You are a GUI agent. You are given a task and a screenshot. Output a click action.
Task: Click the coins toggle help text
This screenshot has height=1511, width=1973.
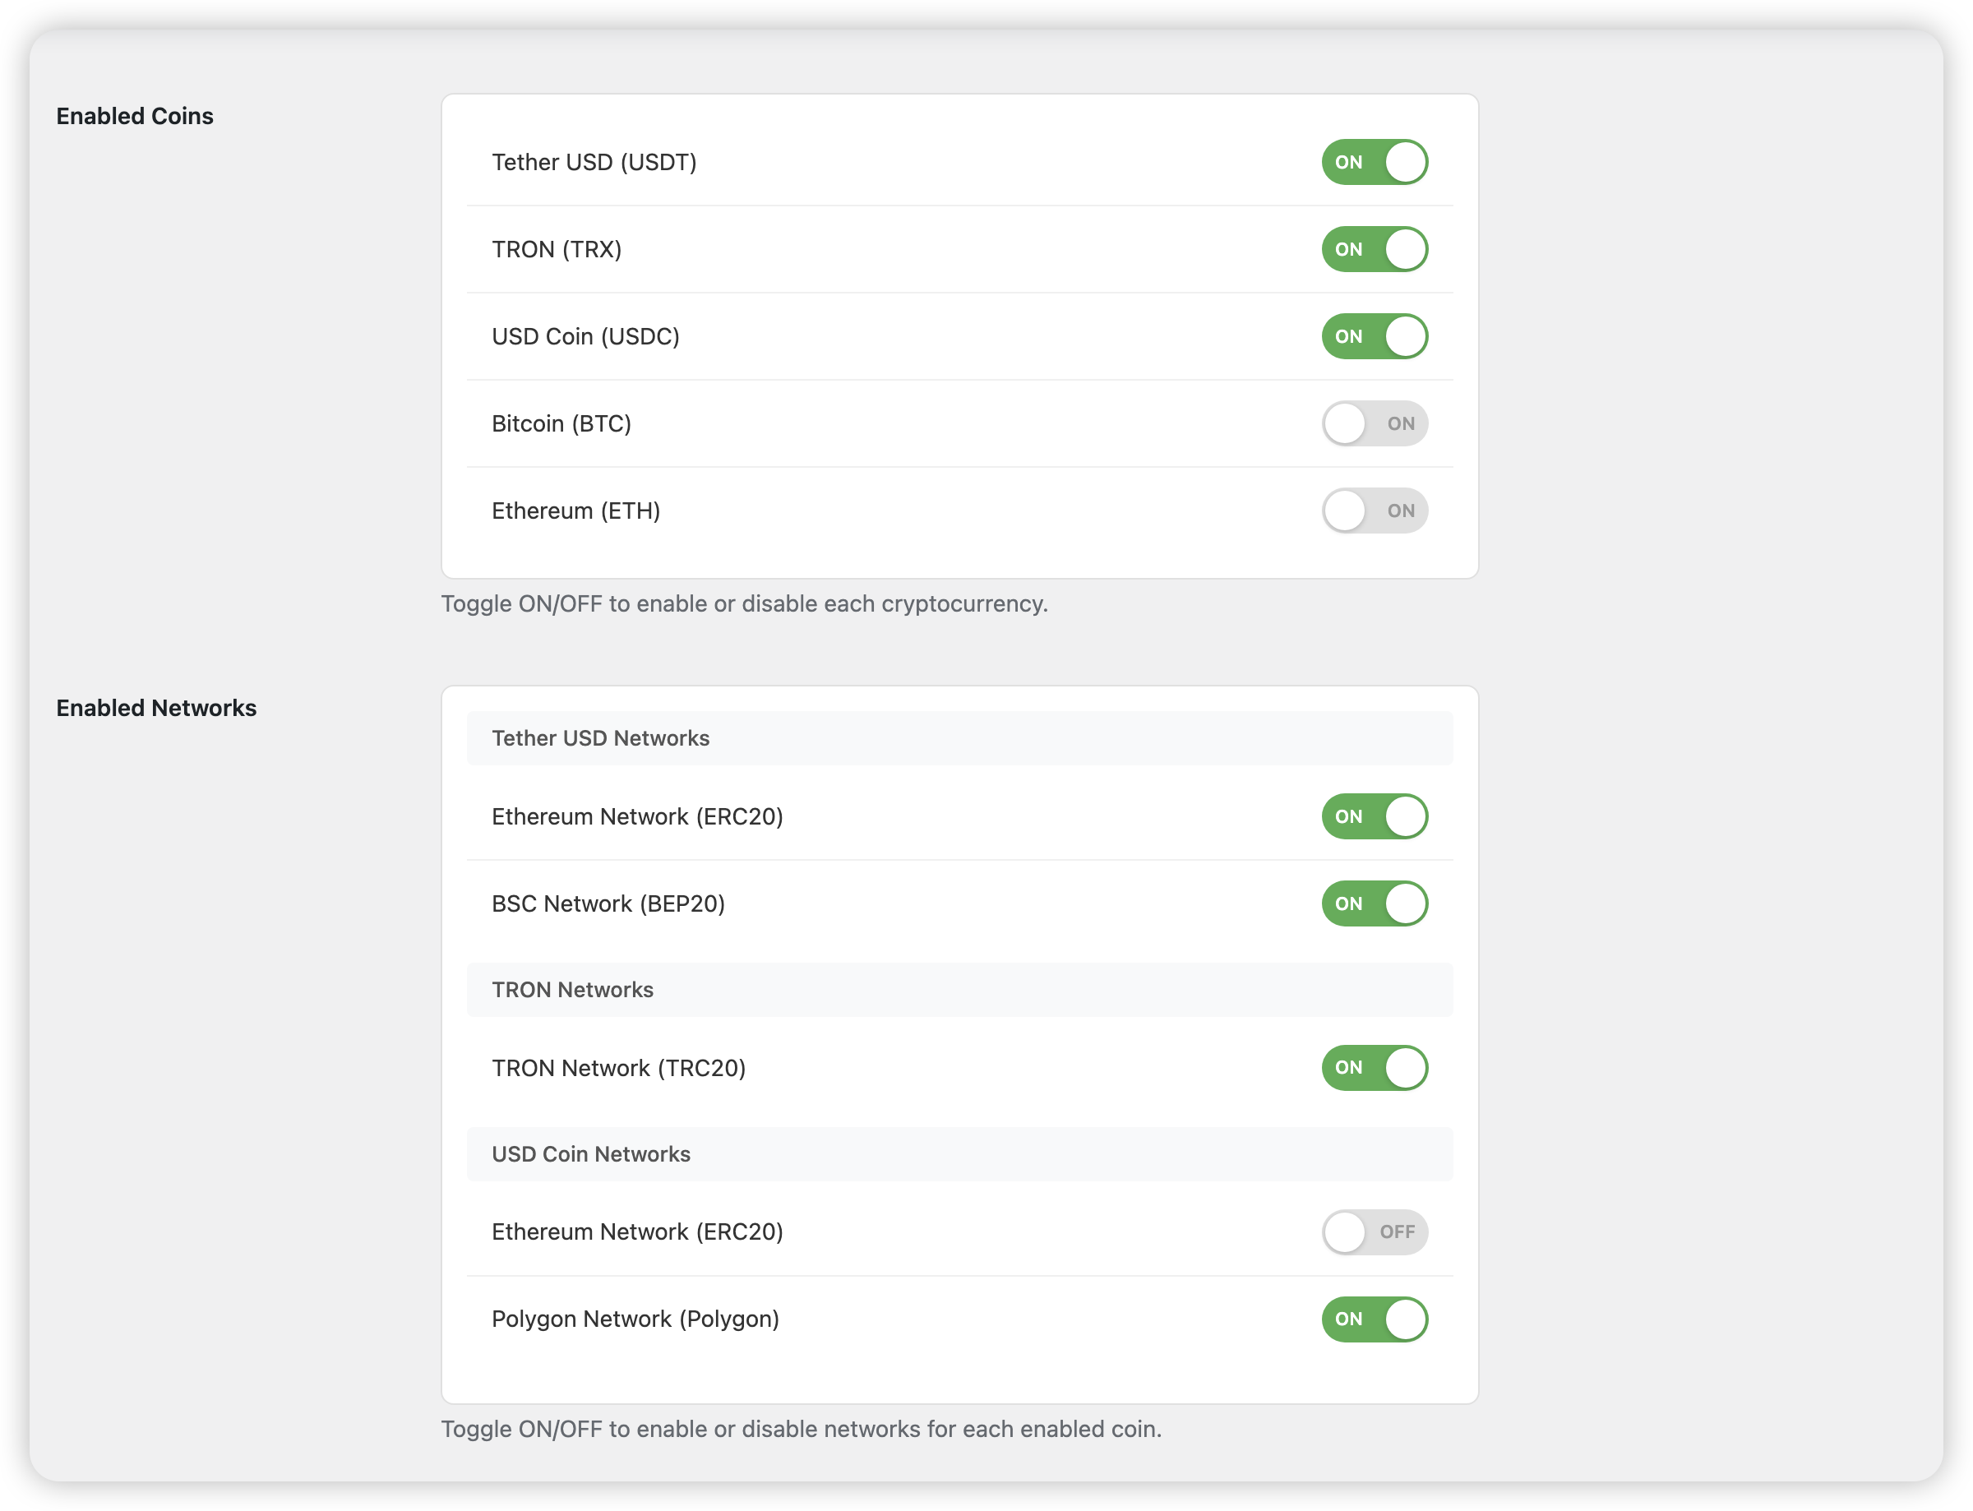pyautogui.click(x=744, y=603)
